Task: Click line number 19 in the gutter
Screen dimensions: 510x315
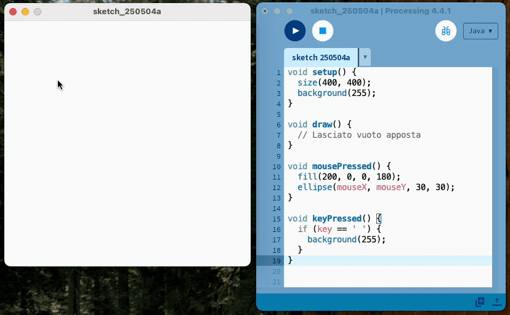Action: pyautogui.click(x=276, y=260)
